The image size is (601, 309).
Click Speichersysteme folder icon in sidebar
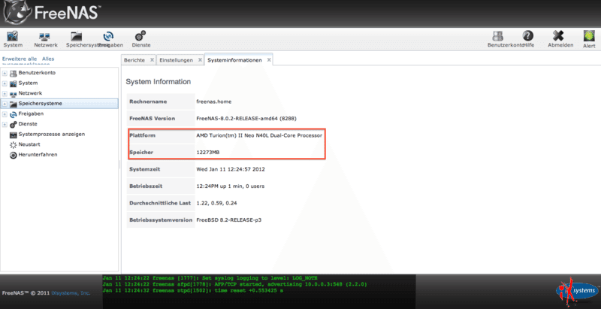(x=14, y=104)
